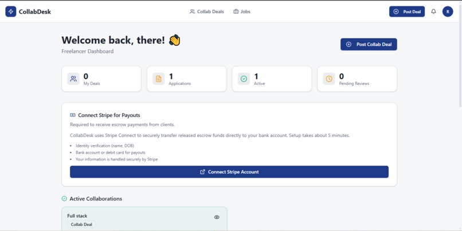
Task: Go to the Collab Deals nav item
Action: pyautogui.click(x=207, y=11)
